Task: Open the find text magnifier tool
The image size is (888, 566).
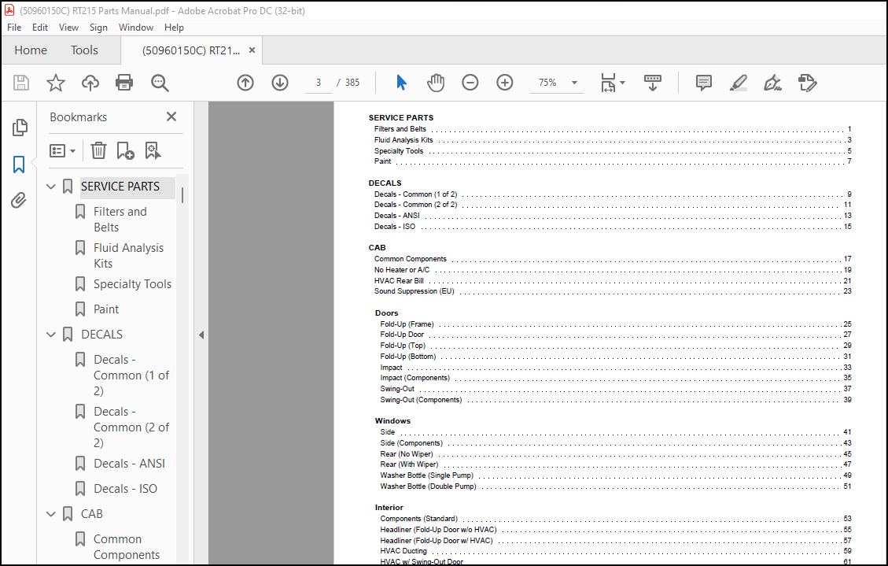Action: coord(160,83)
